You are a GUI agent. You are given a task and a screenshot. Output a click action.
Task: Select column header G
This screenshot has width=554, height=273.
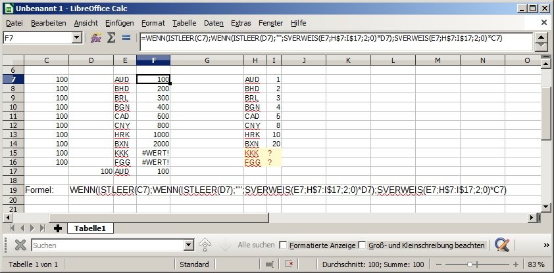(207, 60)
